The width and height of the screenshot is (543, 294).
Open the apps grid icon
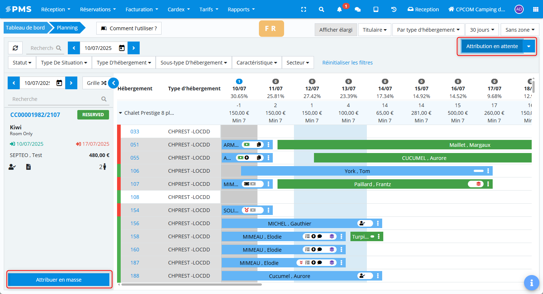(x=536, y=9)
